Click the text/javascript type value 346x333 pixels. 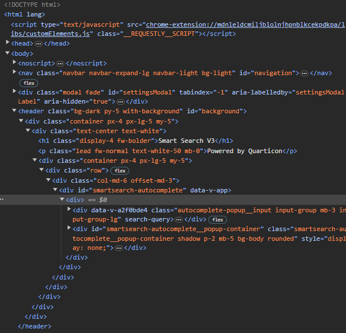[x=92, y=24]
